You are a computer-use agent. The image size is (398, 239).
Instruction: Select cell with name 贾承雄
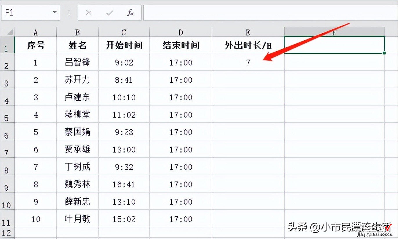pos(77,149)
